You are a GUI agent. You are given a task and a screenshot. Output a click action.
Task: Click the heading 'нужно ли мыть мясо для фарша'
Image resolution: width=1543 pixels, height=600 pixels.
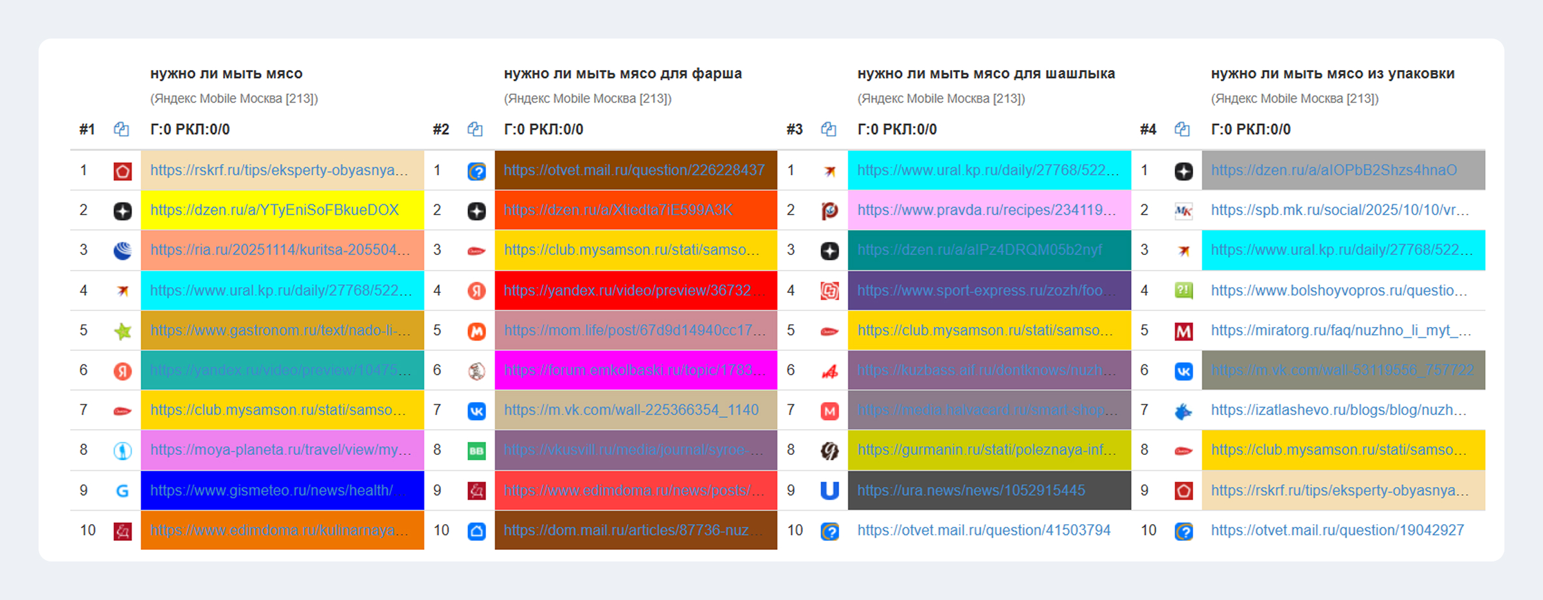click(622, 74)
